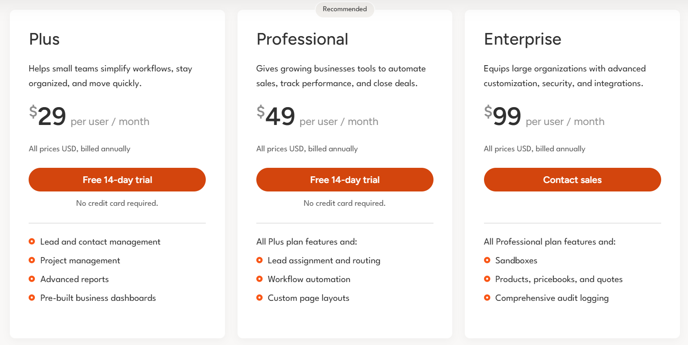Viewport: 688px width, 345px height.
Task: Click the bullet icon beside Lead assignment and routing
Action: click(x=259, y=260)
